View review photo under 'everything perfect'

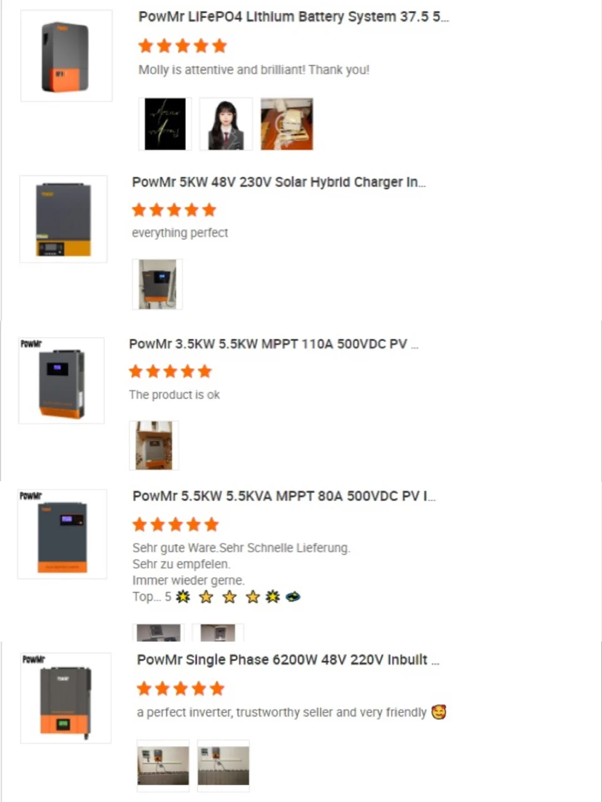point(157,284)
